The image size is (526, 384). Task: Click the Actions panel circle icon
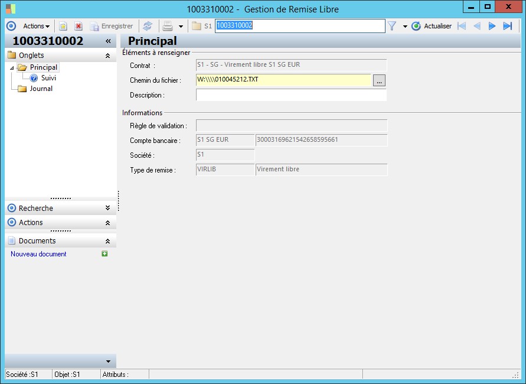pyautogui.click(x=12, y=222)
